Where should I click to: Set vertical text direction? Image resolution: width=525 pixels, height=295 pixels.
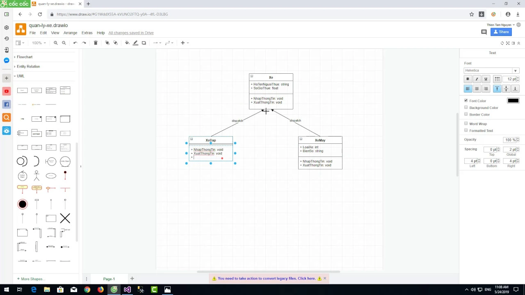point(497,79)
